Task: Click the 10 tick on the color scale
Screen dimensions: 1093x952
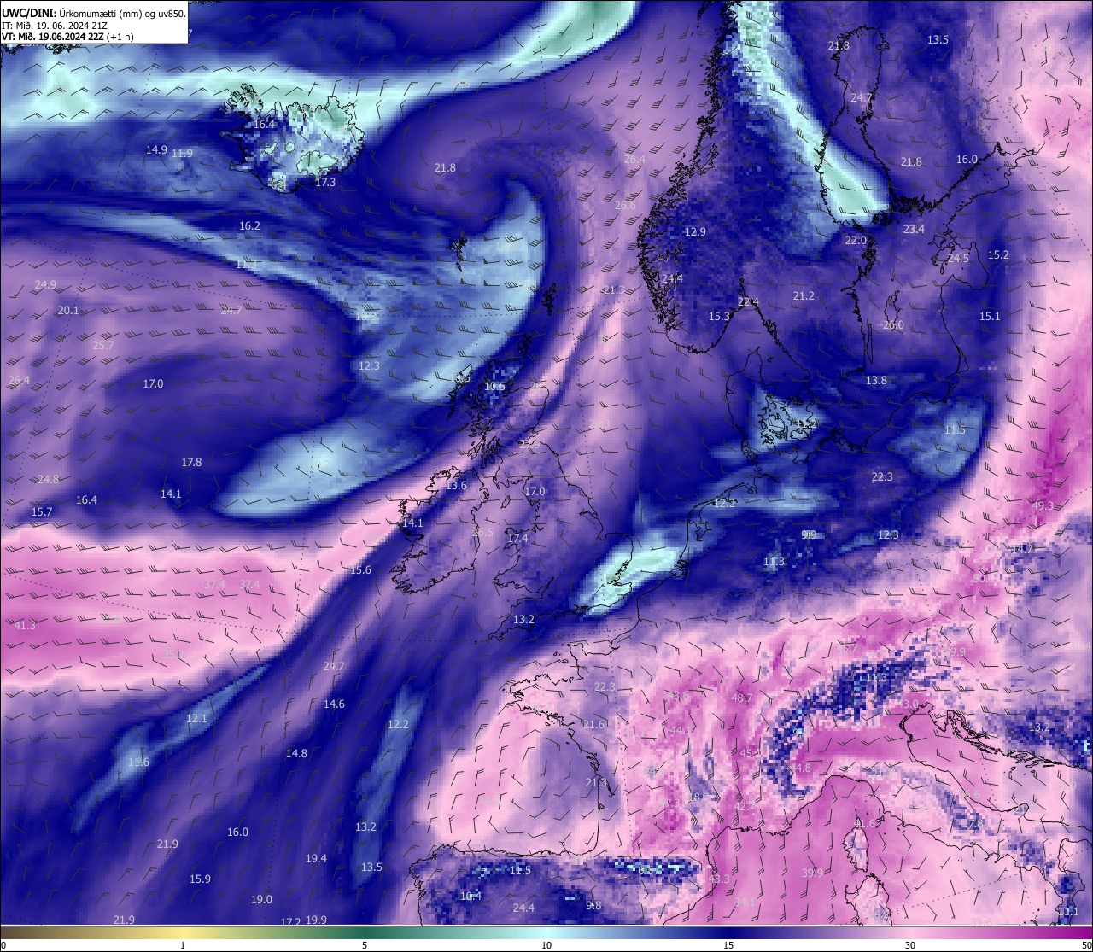Action: (546, 945)
